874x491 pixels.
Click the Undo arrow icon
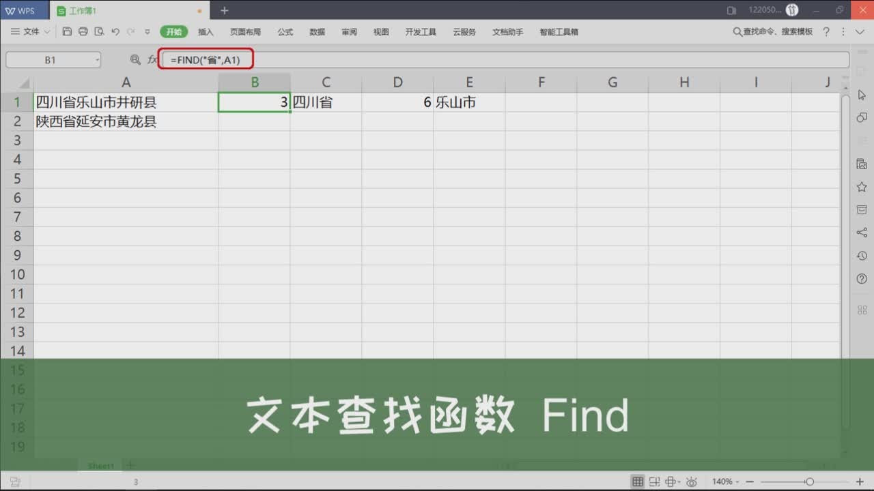(115, 32)
